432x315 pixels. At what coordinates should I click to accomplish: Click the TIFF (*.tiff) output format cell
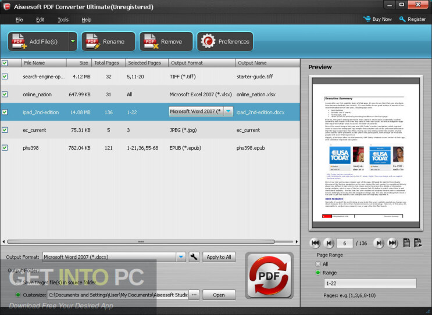[x=183, y=77]
